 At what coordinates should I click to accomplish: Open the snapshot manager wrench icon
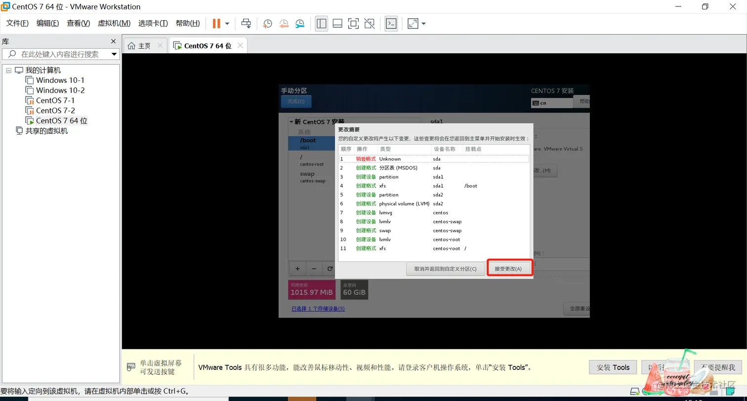tap(300, 23)
